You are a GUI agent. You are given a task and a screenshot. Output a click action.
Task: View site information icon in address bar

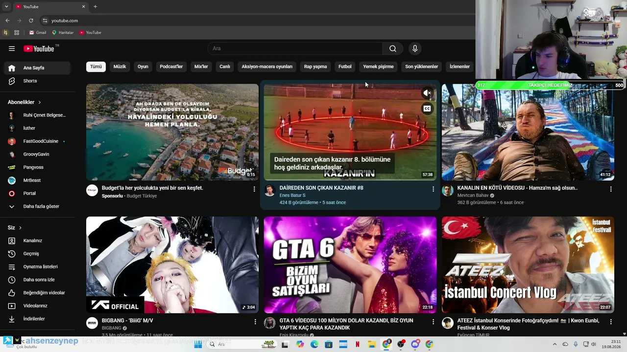tap(45, 21)
